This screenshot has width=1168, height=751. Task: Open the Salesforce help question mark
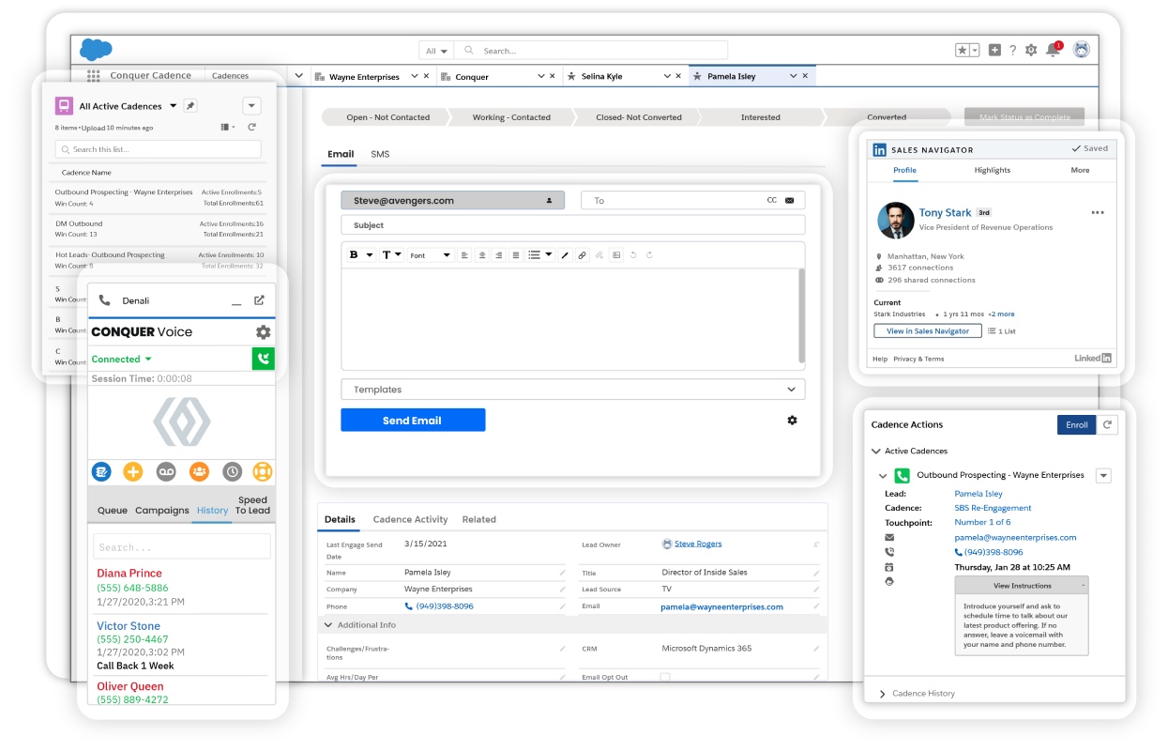(x=1012, y=51)
